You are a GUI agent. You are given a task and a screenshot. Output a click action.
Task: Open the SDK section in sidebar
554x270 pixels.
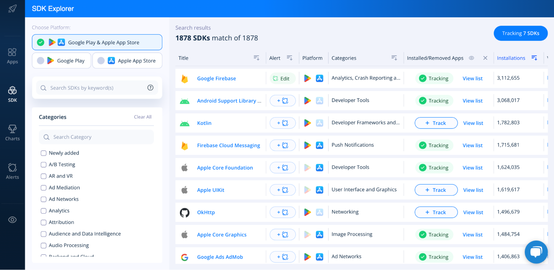(x=12, y=94)
